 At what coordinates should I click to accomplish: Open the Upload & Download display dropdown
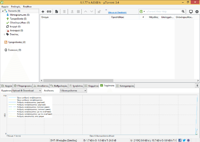(x=27, y=91)
